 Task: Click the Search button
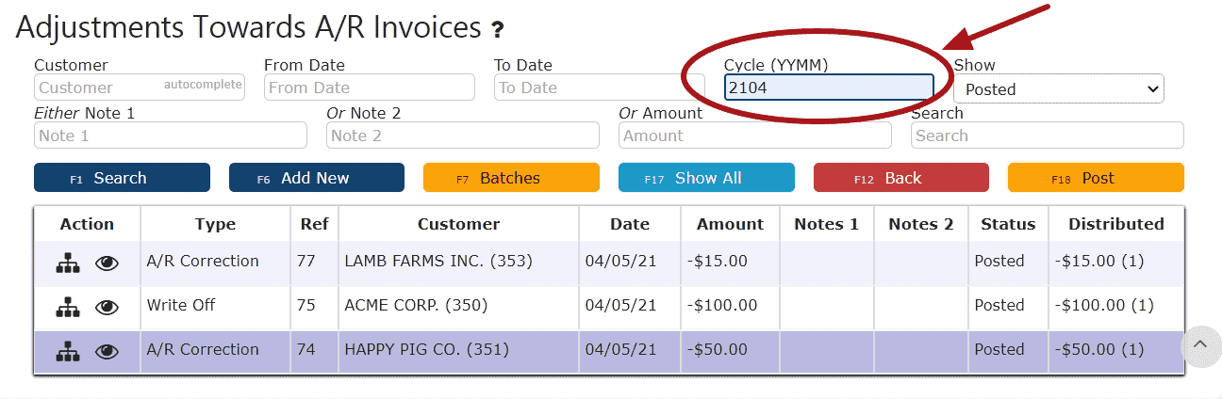[122, 178]
